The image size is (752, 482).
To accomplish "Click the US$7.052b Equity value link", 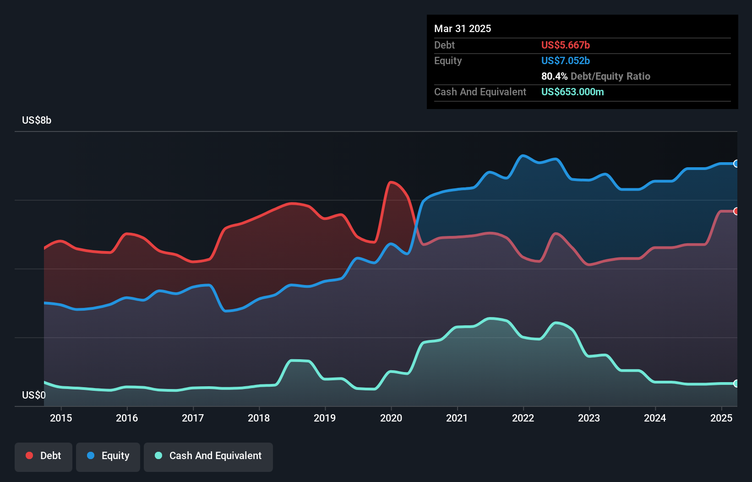I will (x=566, y=60).
